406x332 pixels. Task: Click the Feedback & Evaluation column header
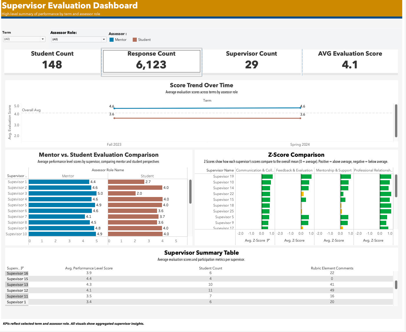(x=294, y=170)
